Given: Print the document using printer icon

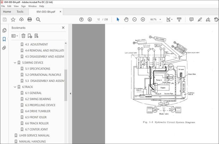Looking at the screenshot, I should tap(30, 19).
